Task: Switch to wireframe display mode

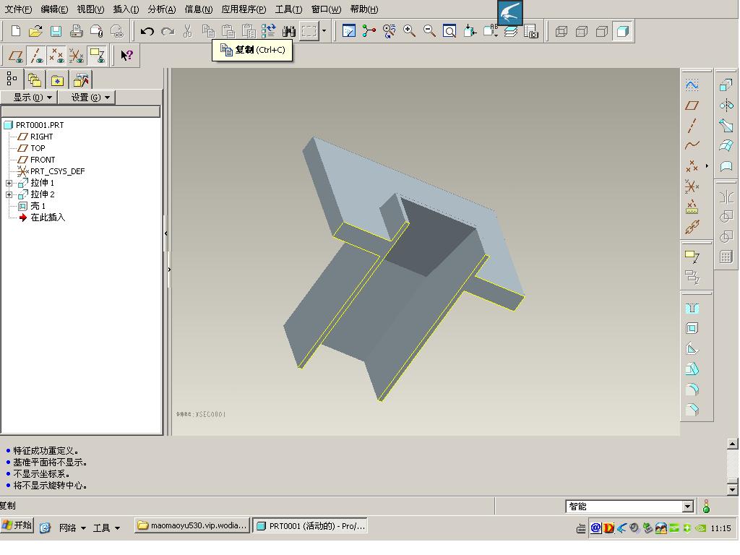Action: [x=561, y=32]
